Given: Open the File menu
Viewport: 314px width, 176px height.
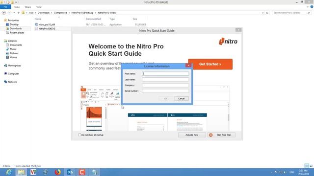Looking at the screenshot, I should click(5, 7).
